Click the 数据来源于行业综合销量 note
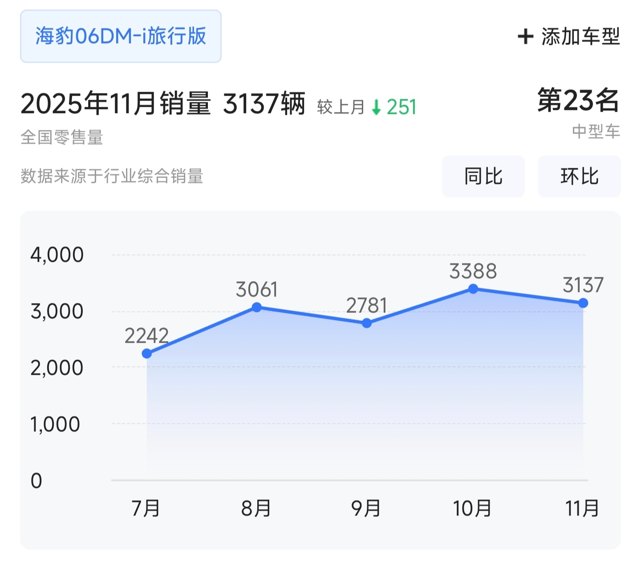The image size is (641, 564). [x=112, y=176]
